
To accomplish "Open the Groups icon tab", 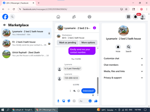I will (x=89, y=17).
